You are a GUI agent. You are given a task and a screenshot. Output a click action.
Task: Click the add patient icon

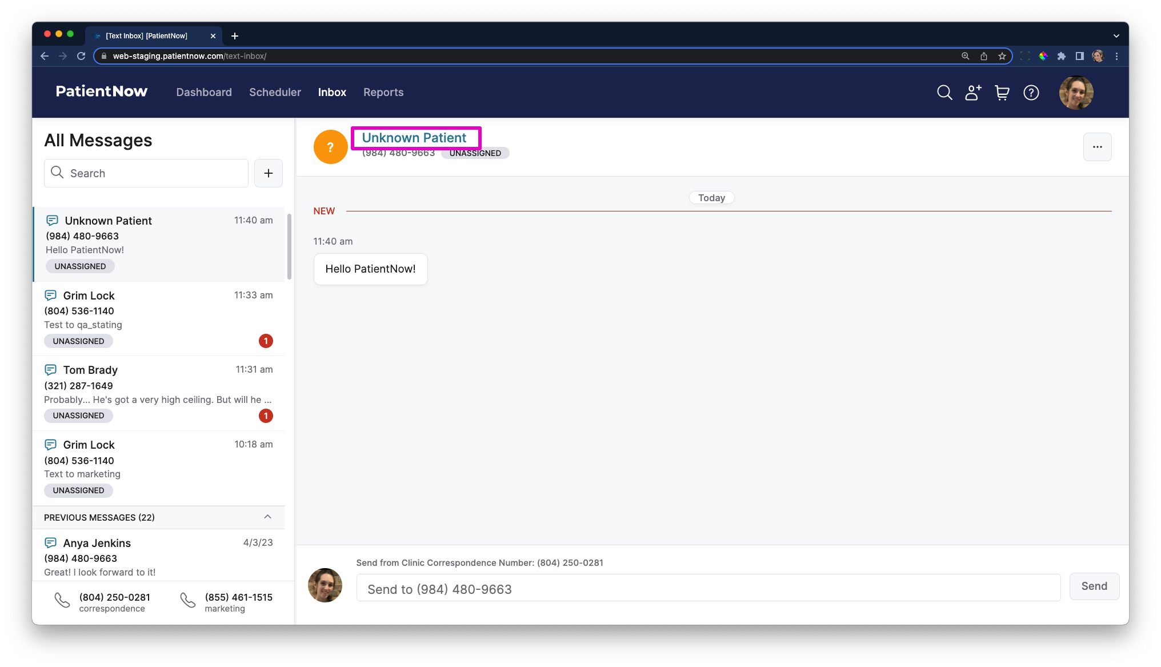point(973,93)
